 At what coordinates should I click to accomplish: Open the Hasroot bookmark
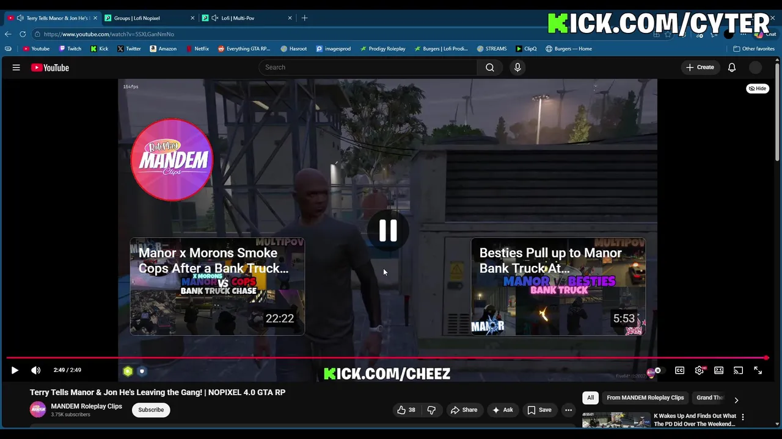(x=294, y=49)
